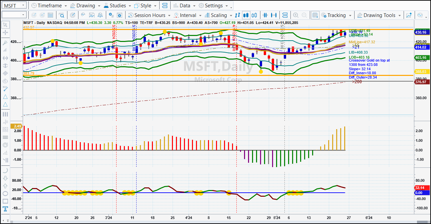Open the Tracking dropdown
Image resolution: width=431 pixels, height=224 pixels.
tap(336, 15)
